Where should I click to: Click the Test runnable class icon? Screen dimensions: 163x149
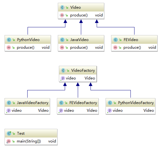[x=9, y=133]
